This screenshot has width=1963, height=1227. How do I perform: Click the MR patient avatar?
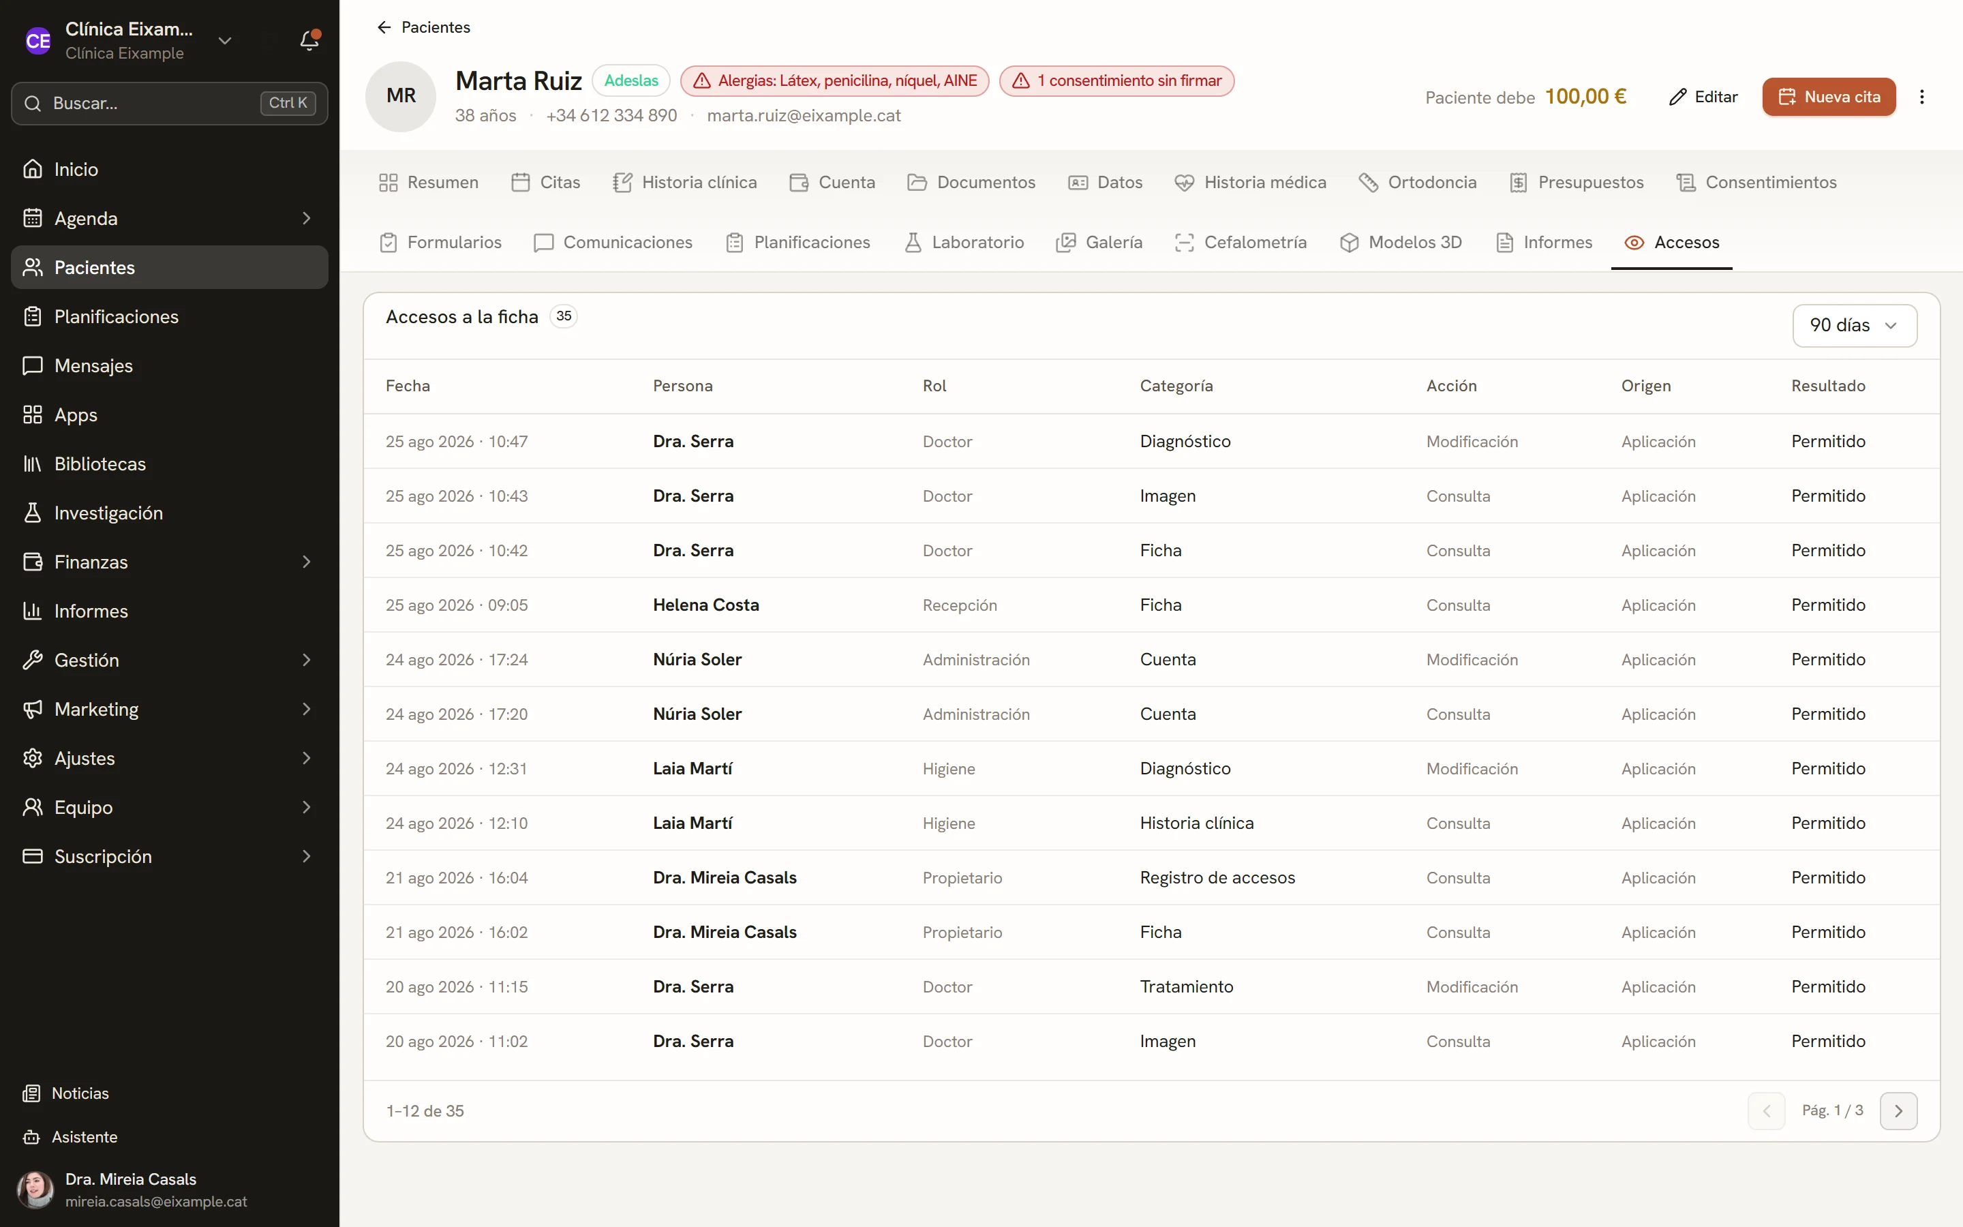coord(401,95)
